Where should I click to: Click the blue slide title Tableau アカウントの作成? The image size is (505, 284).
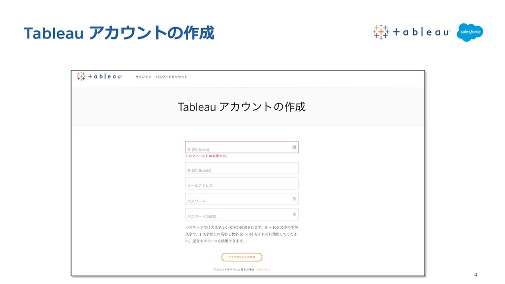119,33
